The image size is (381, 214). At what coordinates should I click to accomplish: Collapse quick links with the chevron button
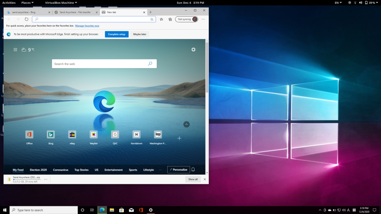pyautogui.click(x=186, y=124)
